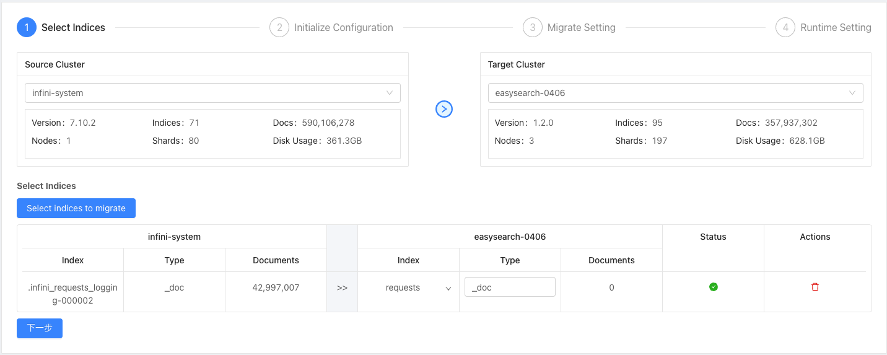Go to Runtime Setting step
The height and width of the screenshot is (355, 887).
[836, 27]
